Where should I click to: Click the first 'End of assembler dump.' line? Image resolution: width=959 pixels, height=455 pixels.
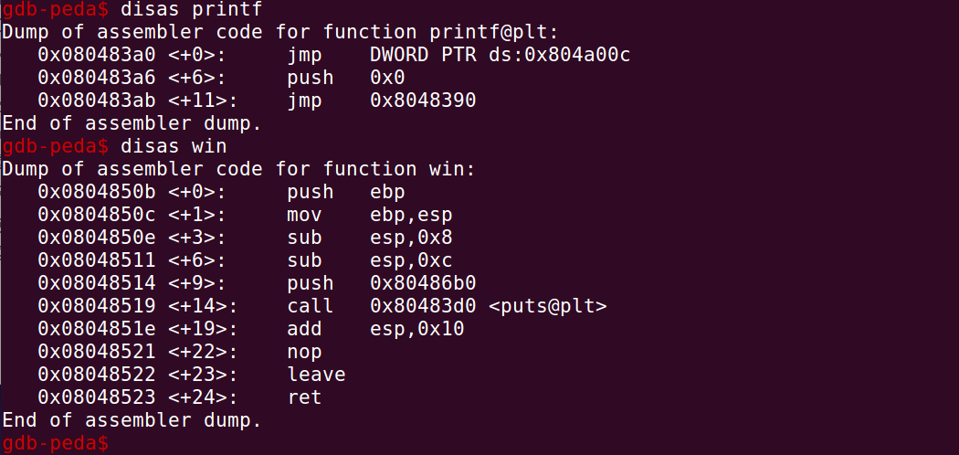click(132, 123)
